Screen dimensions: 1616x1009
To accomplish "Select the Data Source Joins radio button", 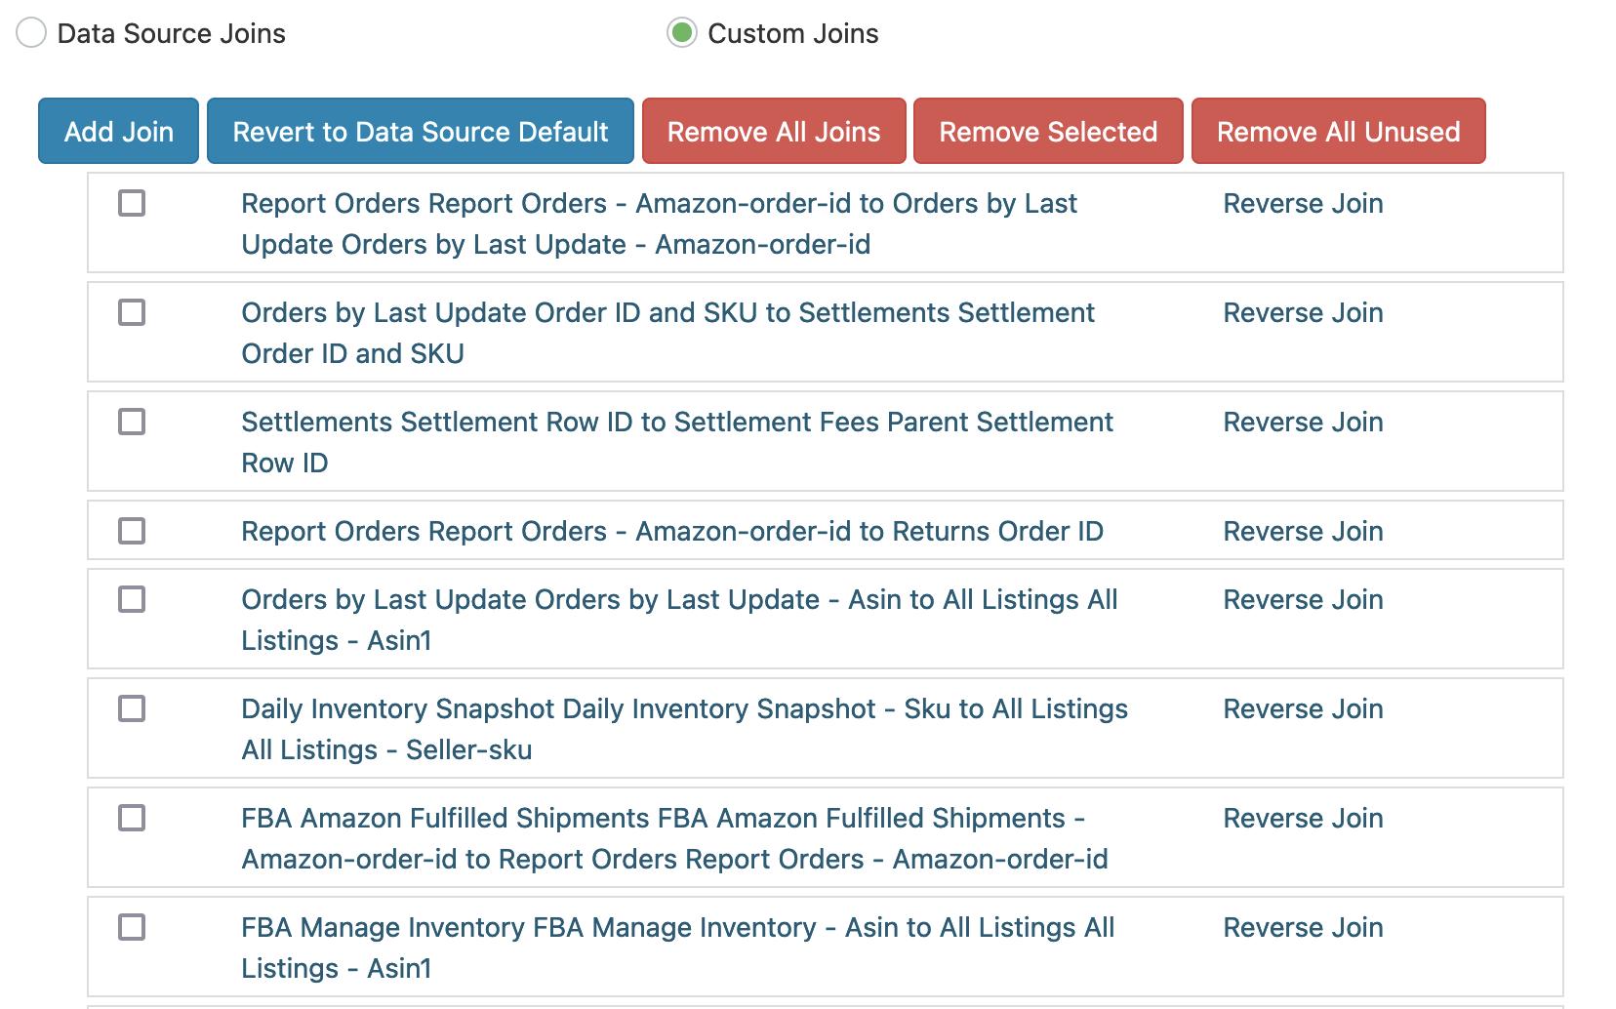I will pos(31,33).
